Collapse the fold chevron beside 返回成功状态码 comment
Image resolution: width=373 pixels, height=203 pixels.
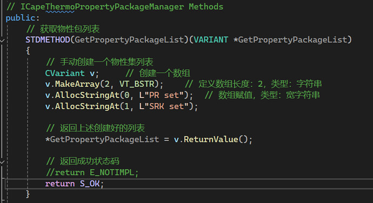[x=2, y=162]
